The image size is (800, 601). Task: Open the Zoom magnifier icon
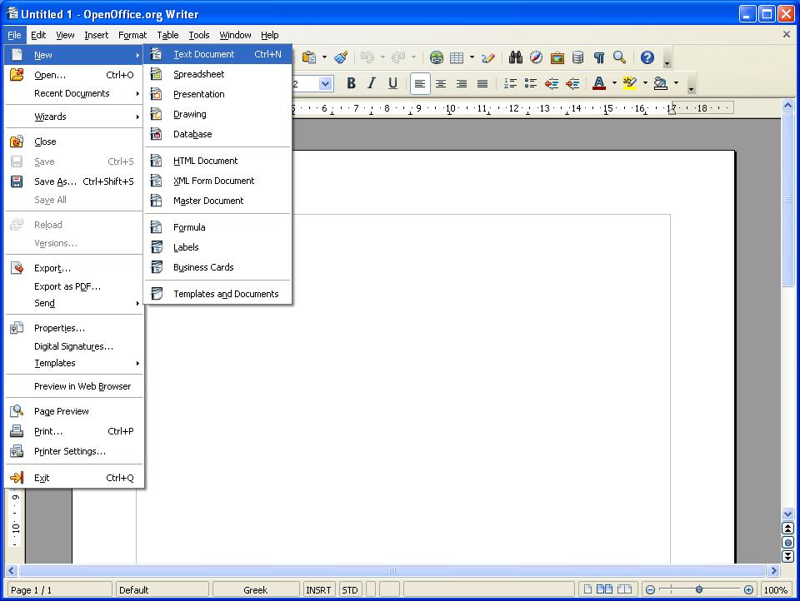point(619,57)
